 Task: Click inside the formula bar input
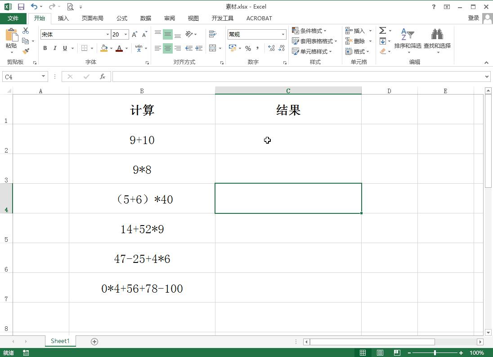pyautogui.click(x=299, y=77)
